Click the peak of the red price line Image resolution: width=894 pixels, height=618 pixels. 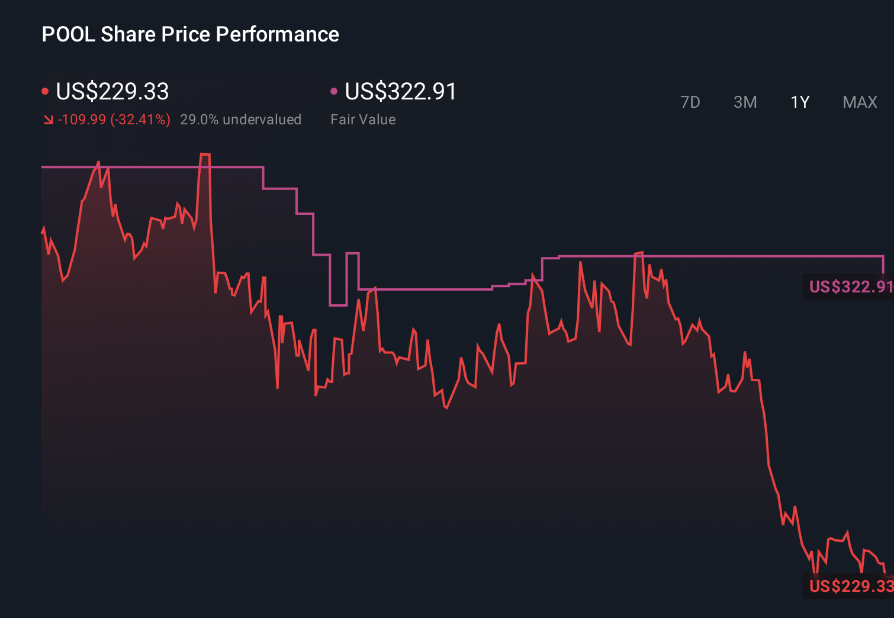[204, 155]
